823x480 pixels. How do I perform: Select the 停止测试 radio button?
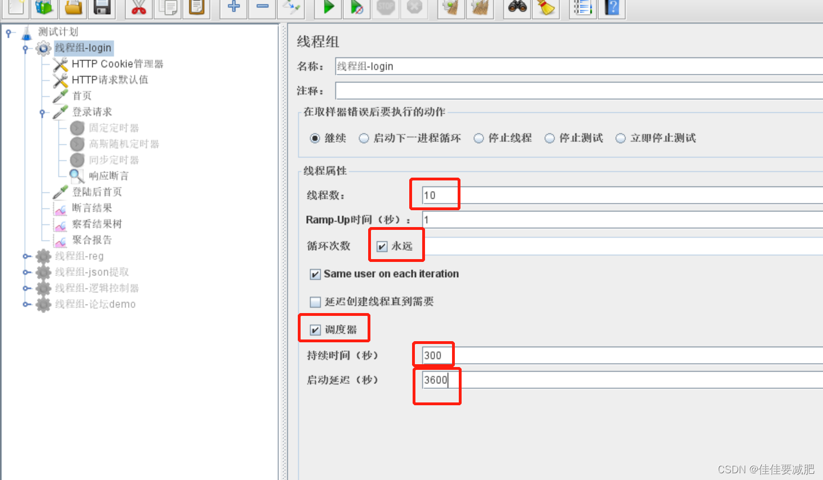pyautogui.click(x=550, y=138)
